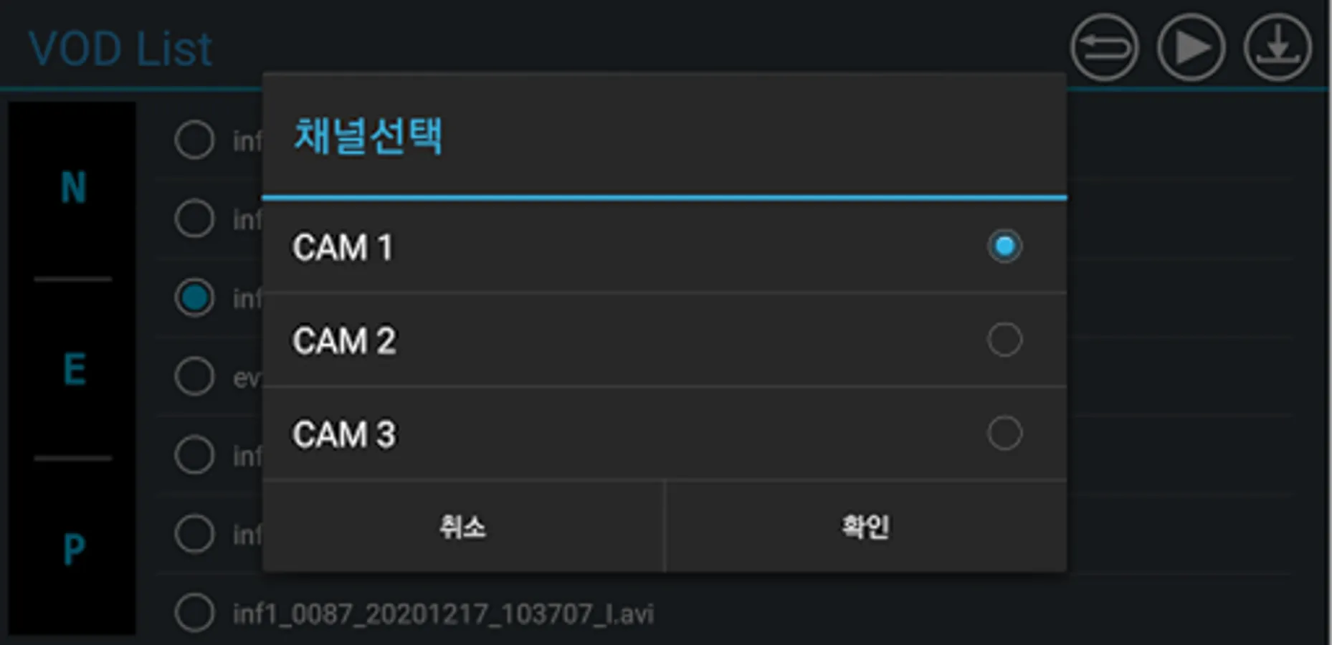Select the CAM 2 radio button
Image resolution: width=1332 pixels, height=645 pixels.
[1004, 340]
